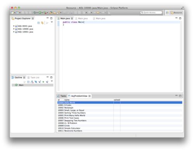
Task: Open dropdown arrow next to External Tools icon
Action: point(47,13)
